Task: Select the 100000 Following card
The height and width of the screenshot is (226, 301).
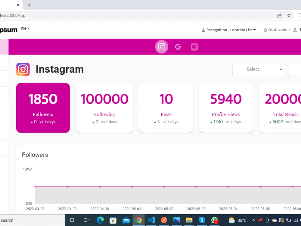Action: [x=104, y=108]
